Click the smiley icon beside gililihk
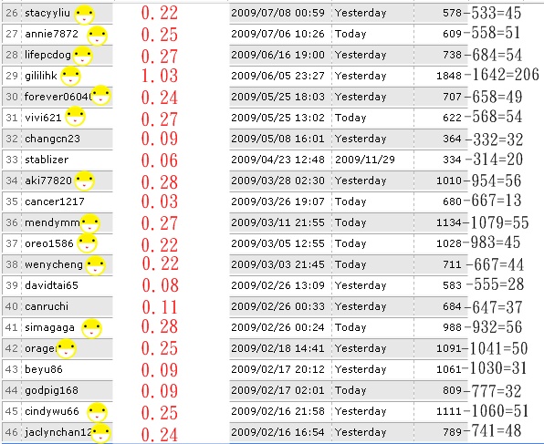This screenshot has width=544, height=444. coord(70,77)
